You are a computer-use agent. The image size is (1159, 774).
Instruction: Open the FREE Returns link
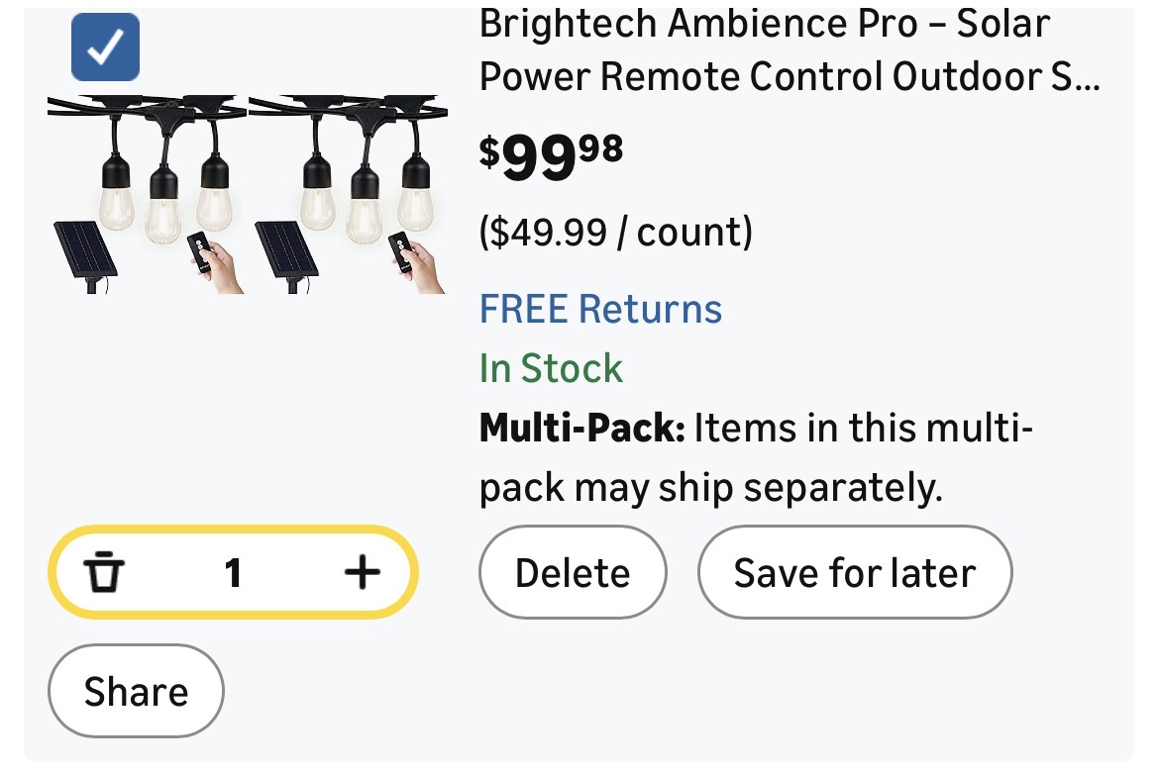(x=600, y=309)
